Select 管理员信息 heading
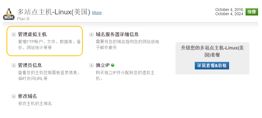This screenshot has height=118, width=262. pos(30,65)
